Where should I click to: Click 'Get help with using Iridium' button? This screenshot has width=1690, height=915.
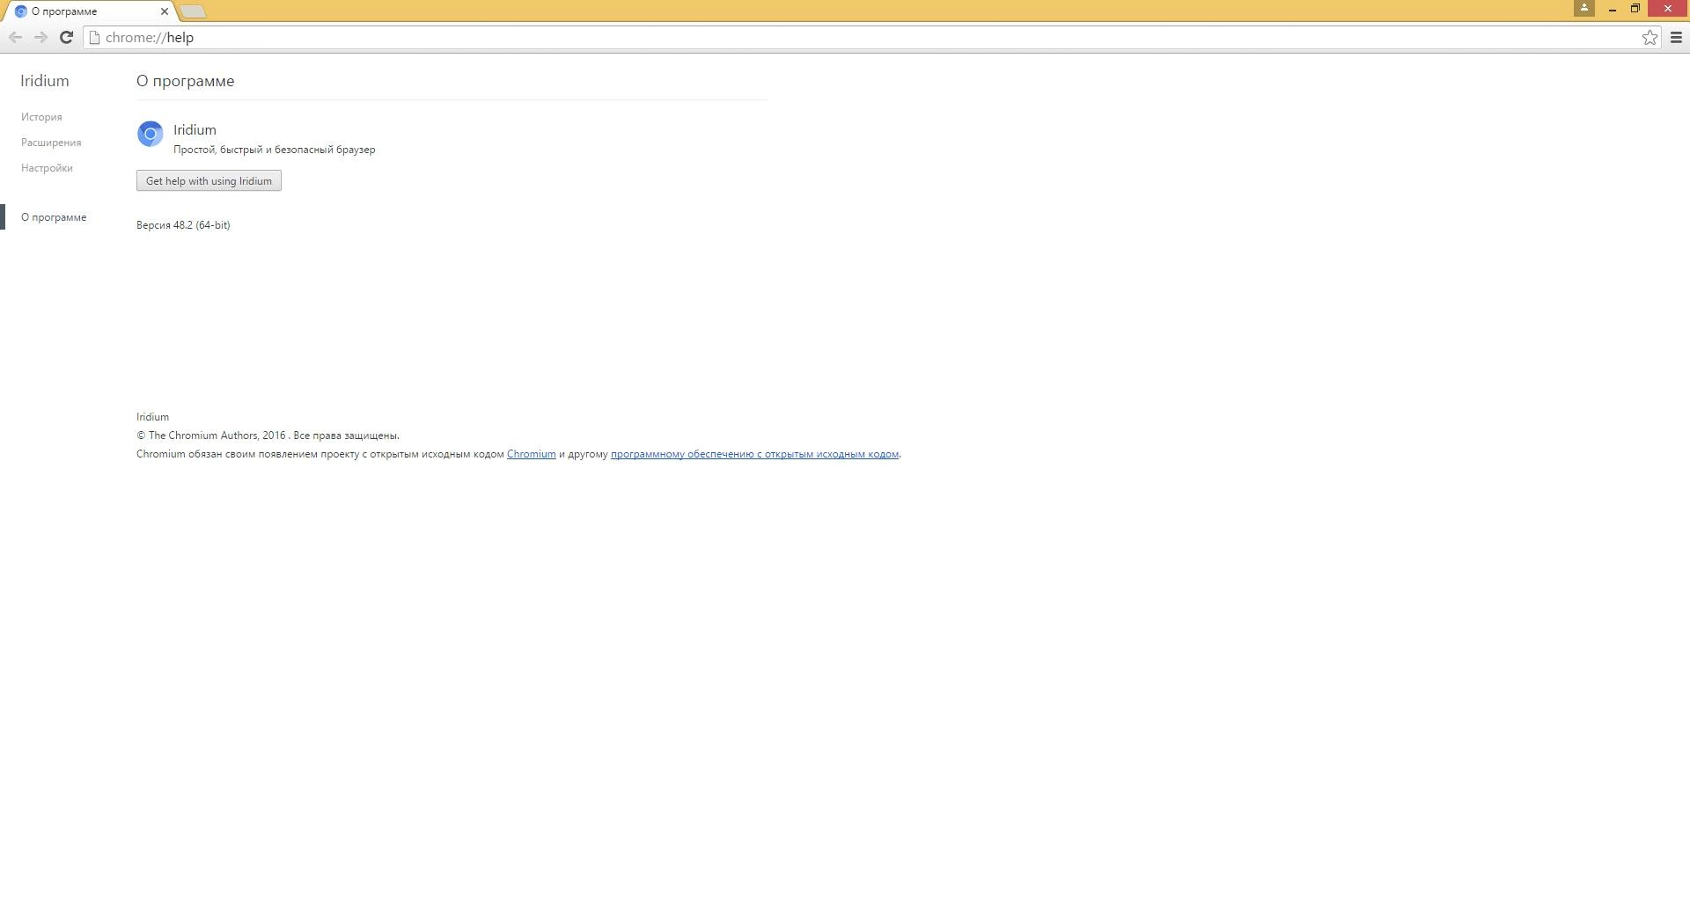(x=209, y=180)
